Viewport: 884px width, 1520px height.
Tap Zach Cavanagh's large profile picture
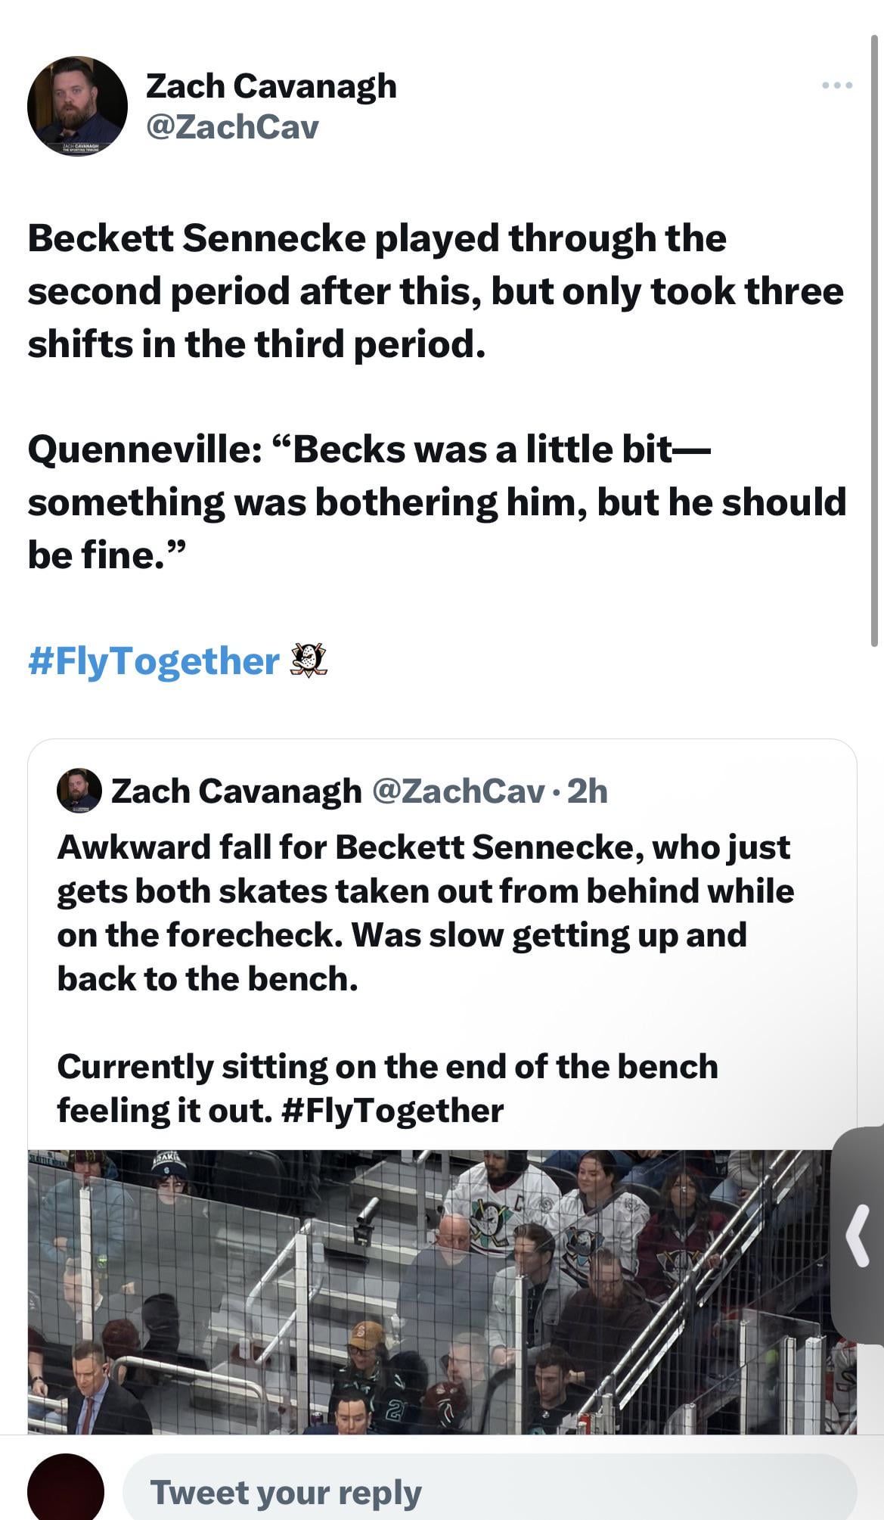click(x=77, y=106)
